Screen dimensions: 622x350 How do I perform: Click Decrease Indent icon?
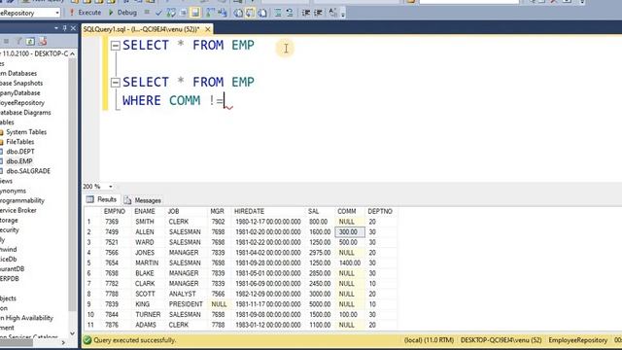click(306, 13)
